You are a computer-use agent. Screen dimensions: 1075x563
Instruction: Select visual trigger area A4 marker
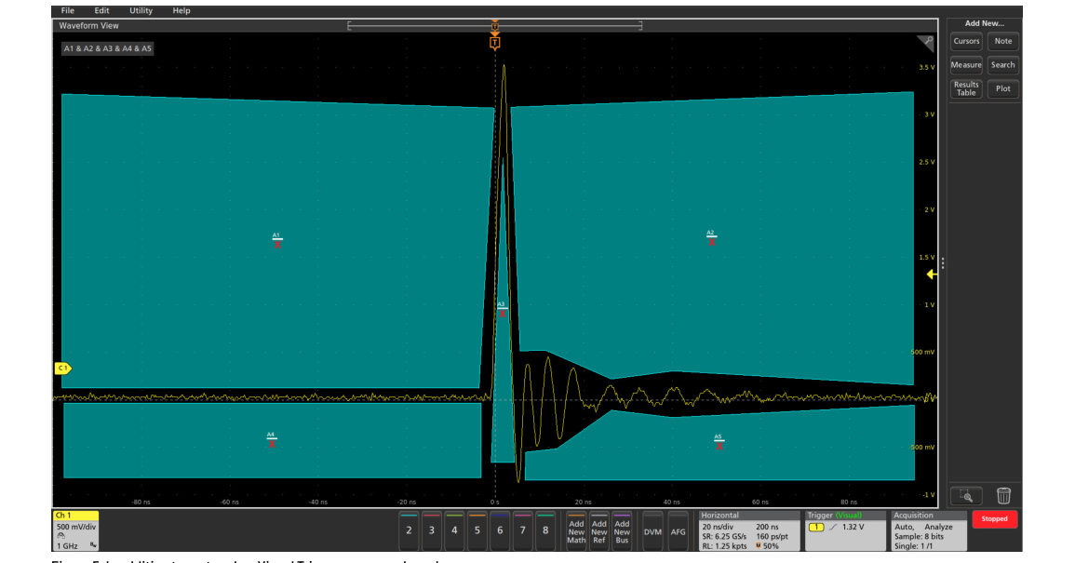pyautogui.click(x=272, y=439)
